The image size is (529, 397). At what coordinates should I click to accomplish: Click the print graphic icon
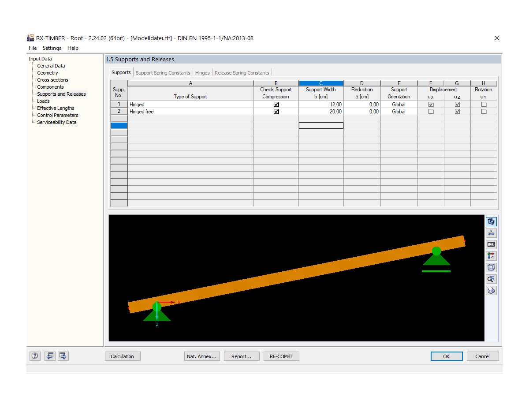coord(491,290)
